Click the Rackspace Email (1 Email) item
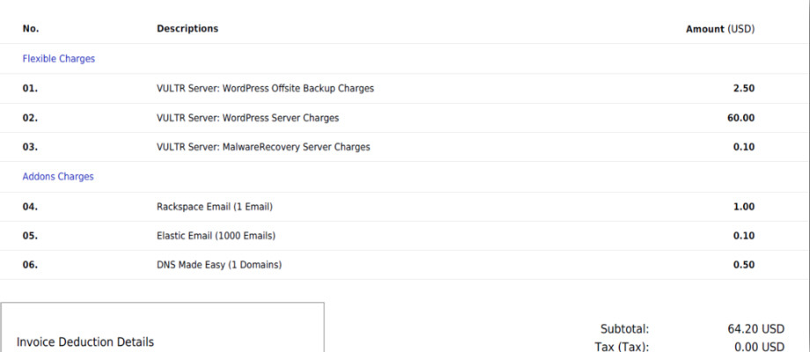810x352 pixels. coord(215,206)
